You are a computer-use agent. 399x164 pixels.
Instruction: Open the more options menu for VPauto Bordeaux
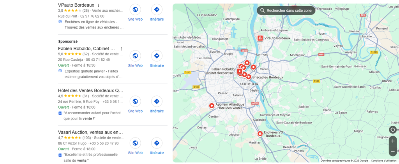pos(99,5)
